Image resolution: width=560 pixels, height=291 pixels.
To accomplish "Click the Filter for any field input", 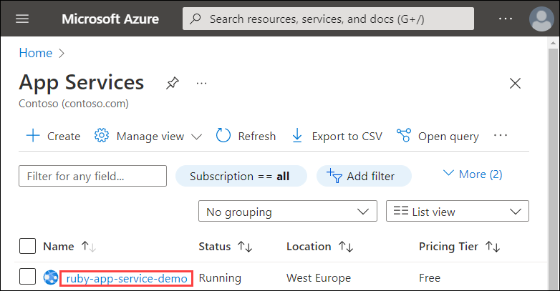I will [92, 176].
